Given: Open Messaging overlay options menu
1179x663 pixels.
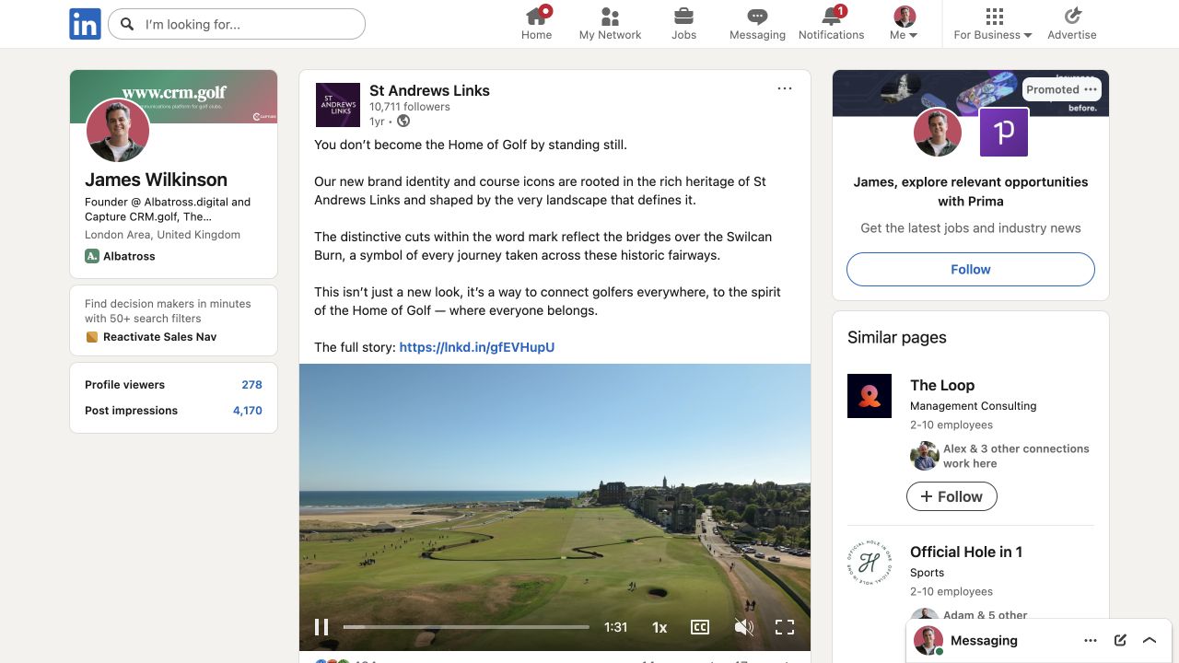Looking at the screenshot, I should [x=1091, y=640].
